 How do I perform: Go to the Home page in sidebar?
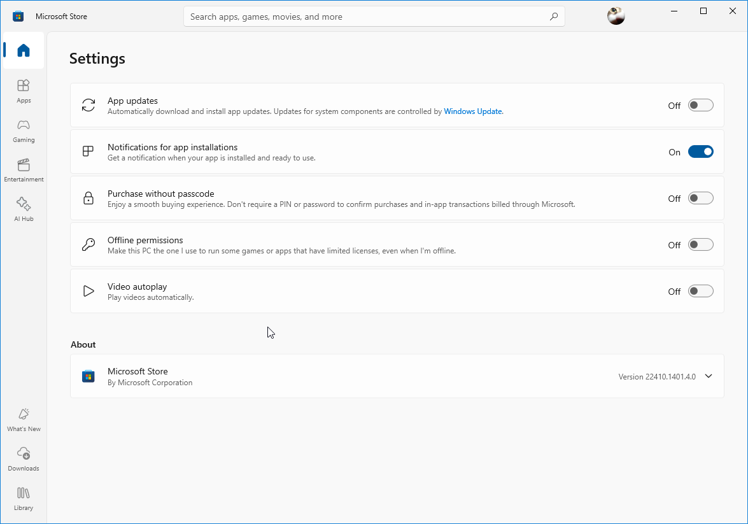pyautogui.click(x=24, y=50)
